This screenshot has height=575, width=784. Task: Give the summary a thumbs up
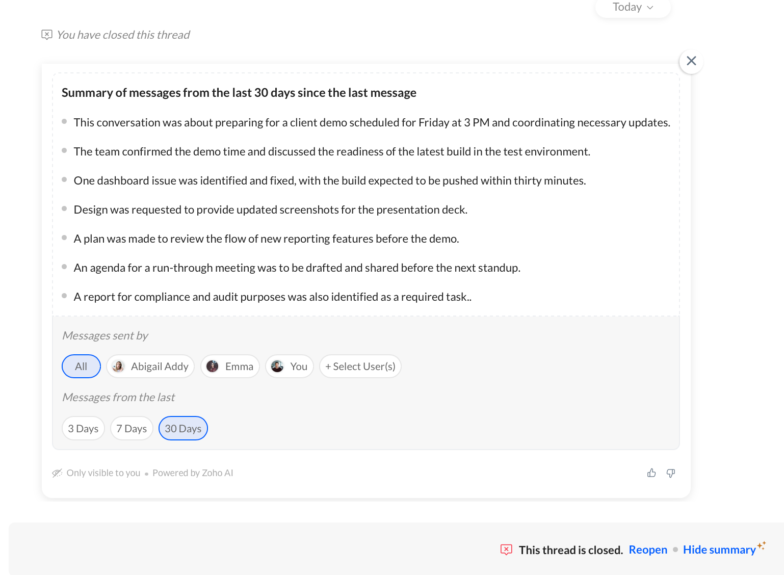point(651,473)
